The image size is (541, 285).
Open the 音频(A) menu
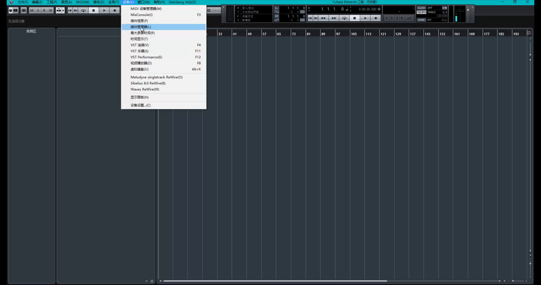pyautogui.click(x=66, y=2)
